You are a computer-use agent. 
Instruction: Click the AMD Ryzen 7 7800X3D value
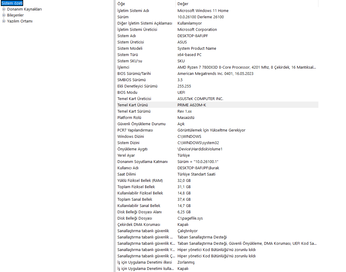pyautogui.click(x=247, y=67)
